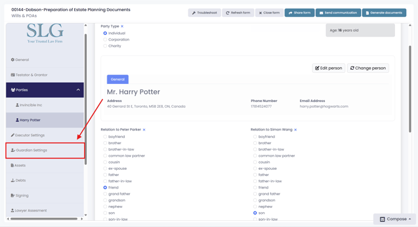Open Testator & Grantor section

45,75
